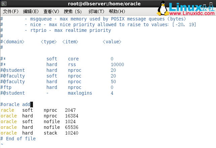Click the value 50 on faculty hard line

pyautogui.click(x=113, y=82)
